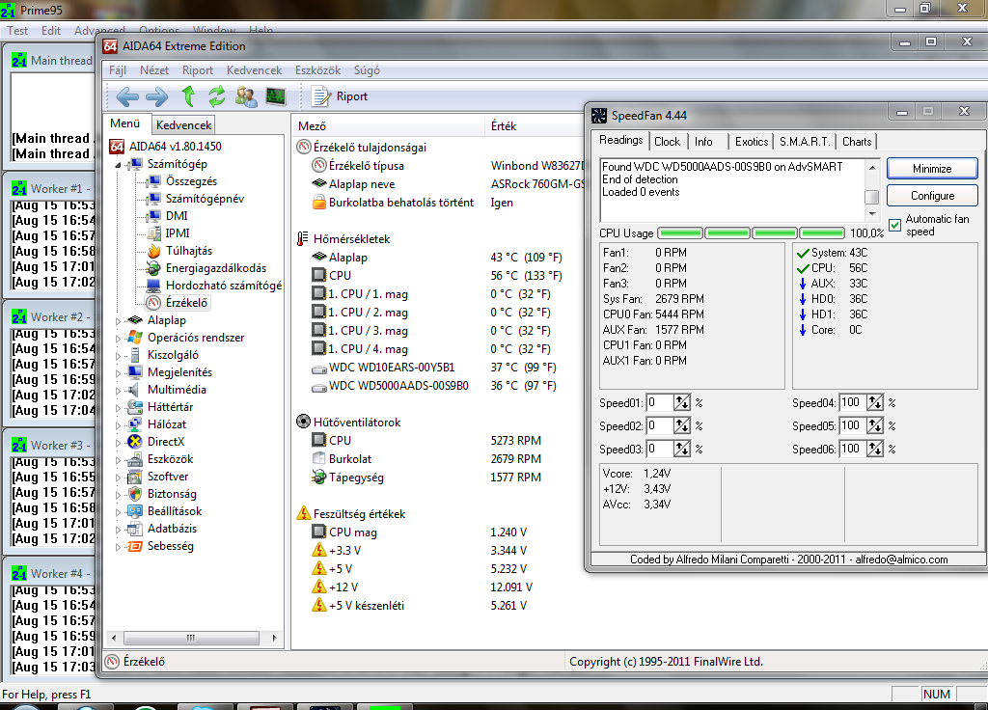
Task: Click the Riport toolbar button
Action: [x=341, y=96]
